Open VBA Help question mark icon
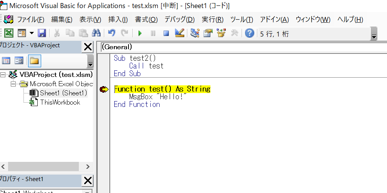Image resolution: width=387 pixels, height=193 pixels. 250,33
